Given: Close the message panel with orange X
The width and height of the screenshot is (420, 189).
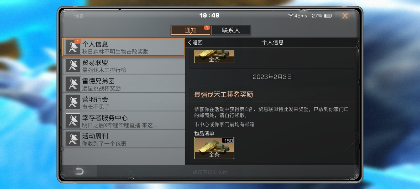Looking at the screenshot, I should coord(345,16).
